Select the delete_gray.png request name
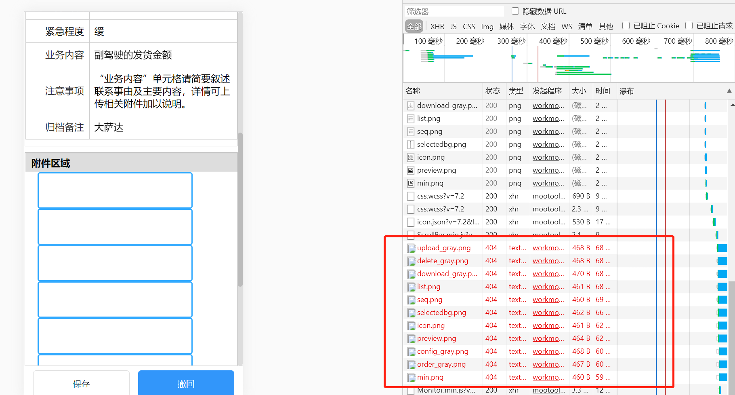The width and height of the screenshot is (735, 395). [443, 261]
